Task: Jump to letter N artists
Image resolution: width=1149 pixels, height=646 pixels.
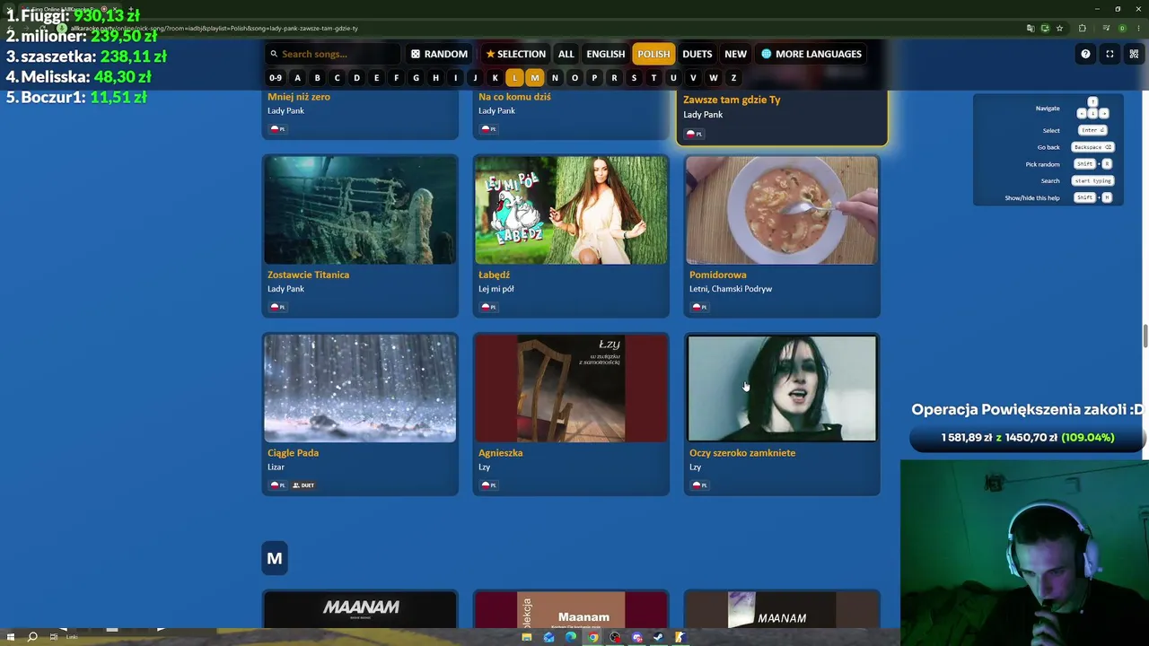Action: tap(555, 78)
